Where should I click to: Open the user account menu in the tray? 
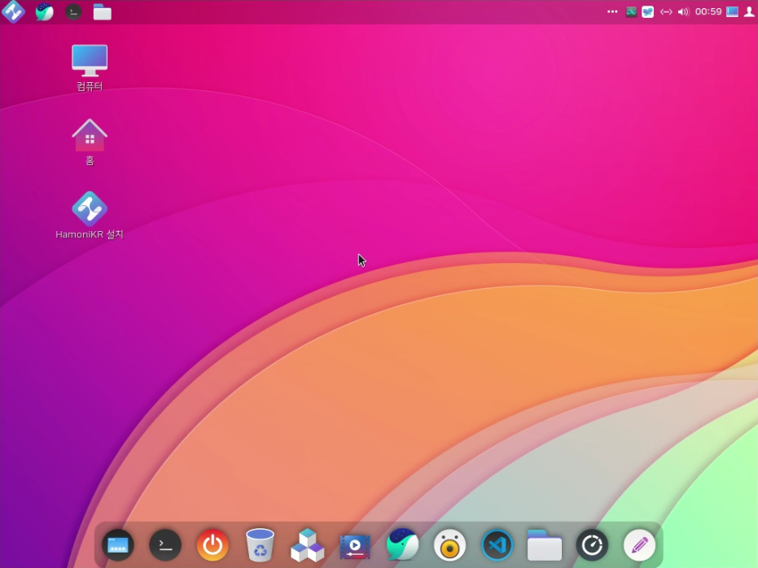click(749, 12)
